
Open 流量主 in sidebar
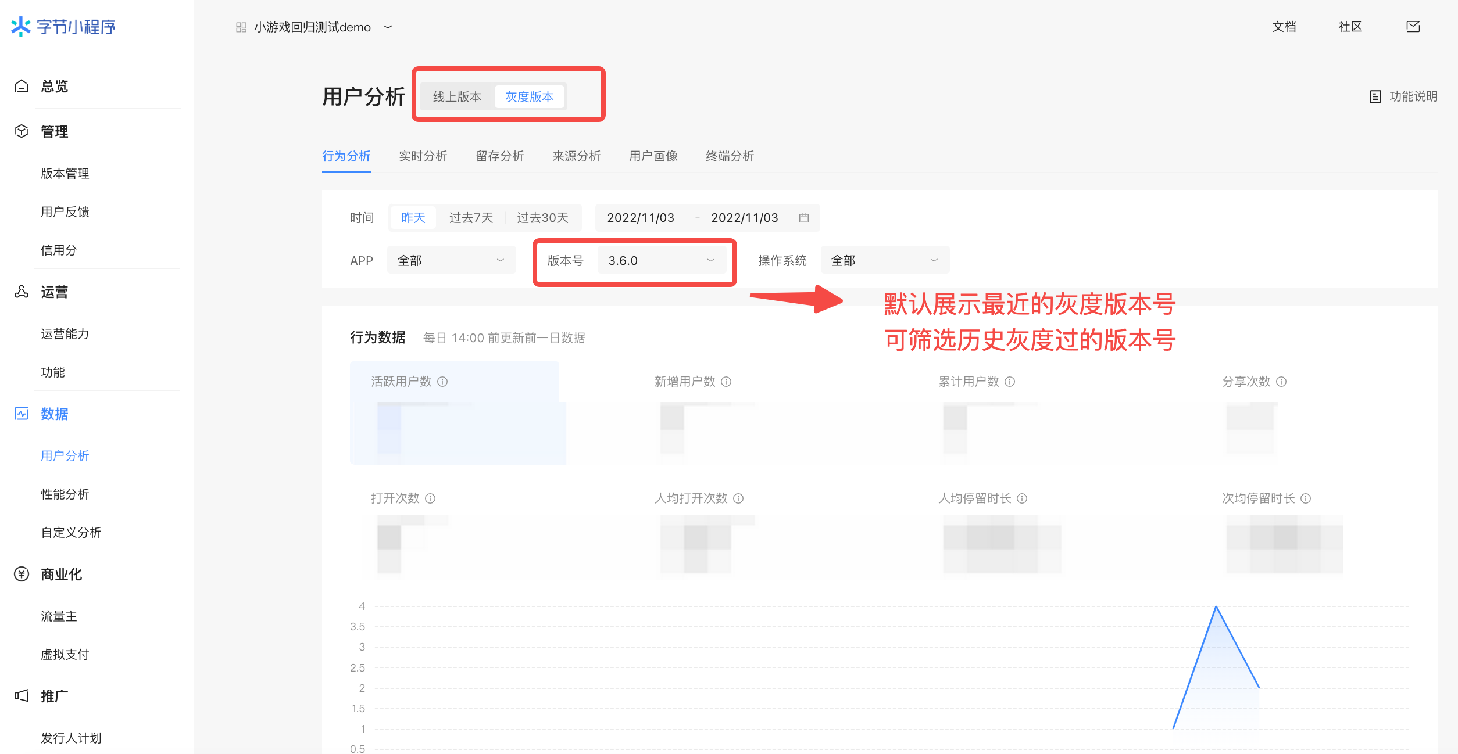click(x=59, y=616)
